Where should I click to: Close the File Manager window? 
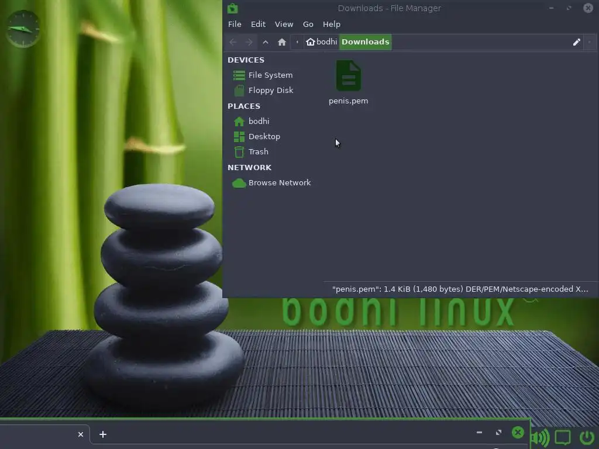pos(588,8)
